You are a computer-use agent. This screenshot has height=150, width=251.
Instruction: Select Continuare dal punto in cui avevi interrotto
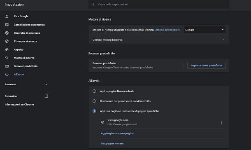tap(94, 101)
